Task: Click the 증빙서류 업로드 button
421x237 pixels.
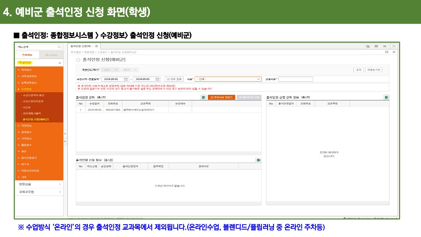Action: click(221, 97)
